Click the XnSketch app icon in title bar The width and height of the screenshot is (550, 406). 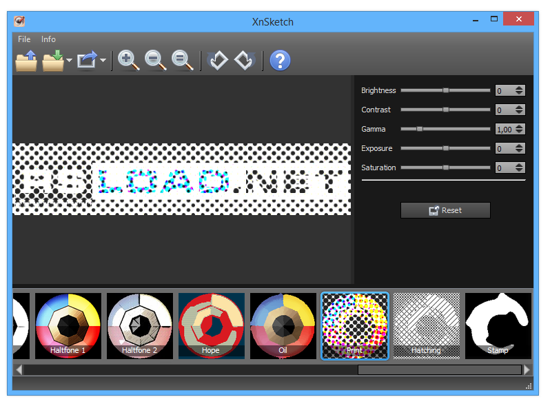point(19,21)
